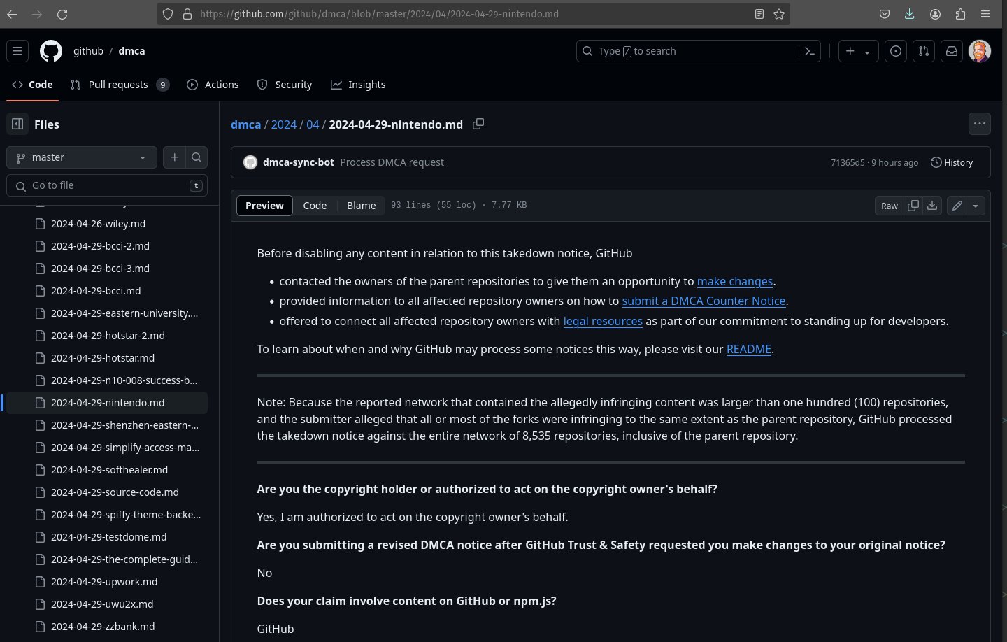
Task: Open the command palette icon
Action: point(810,51)
